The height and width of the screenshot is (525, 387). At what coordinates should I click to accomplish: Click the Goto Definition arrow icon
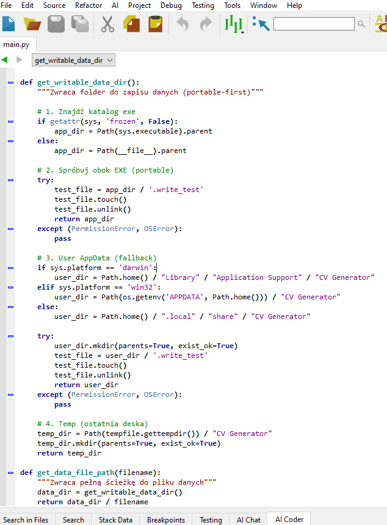261,24
